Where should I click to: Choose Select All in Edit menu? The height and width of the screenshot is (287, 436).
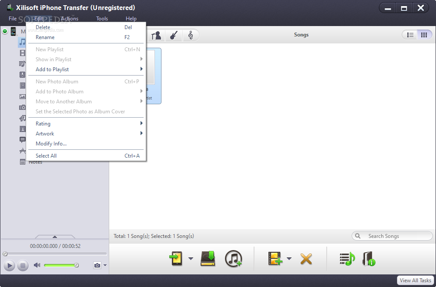click(x=86, y=156)
